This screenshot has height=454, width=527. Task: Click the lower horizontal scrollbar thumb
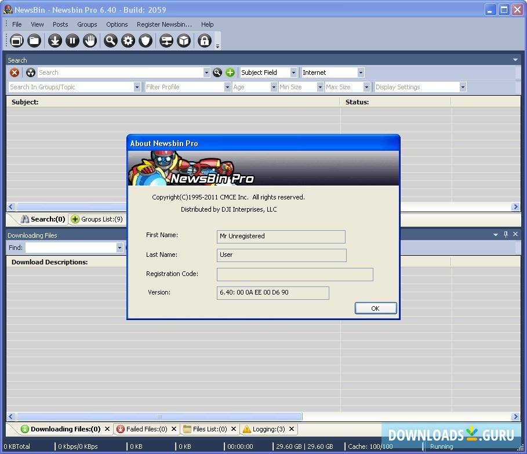tap(159, 417)
